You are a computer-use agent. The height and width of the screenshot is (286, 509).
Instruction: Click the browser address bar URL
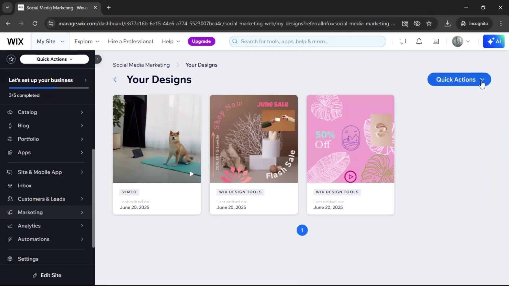(226, 24)
